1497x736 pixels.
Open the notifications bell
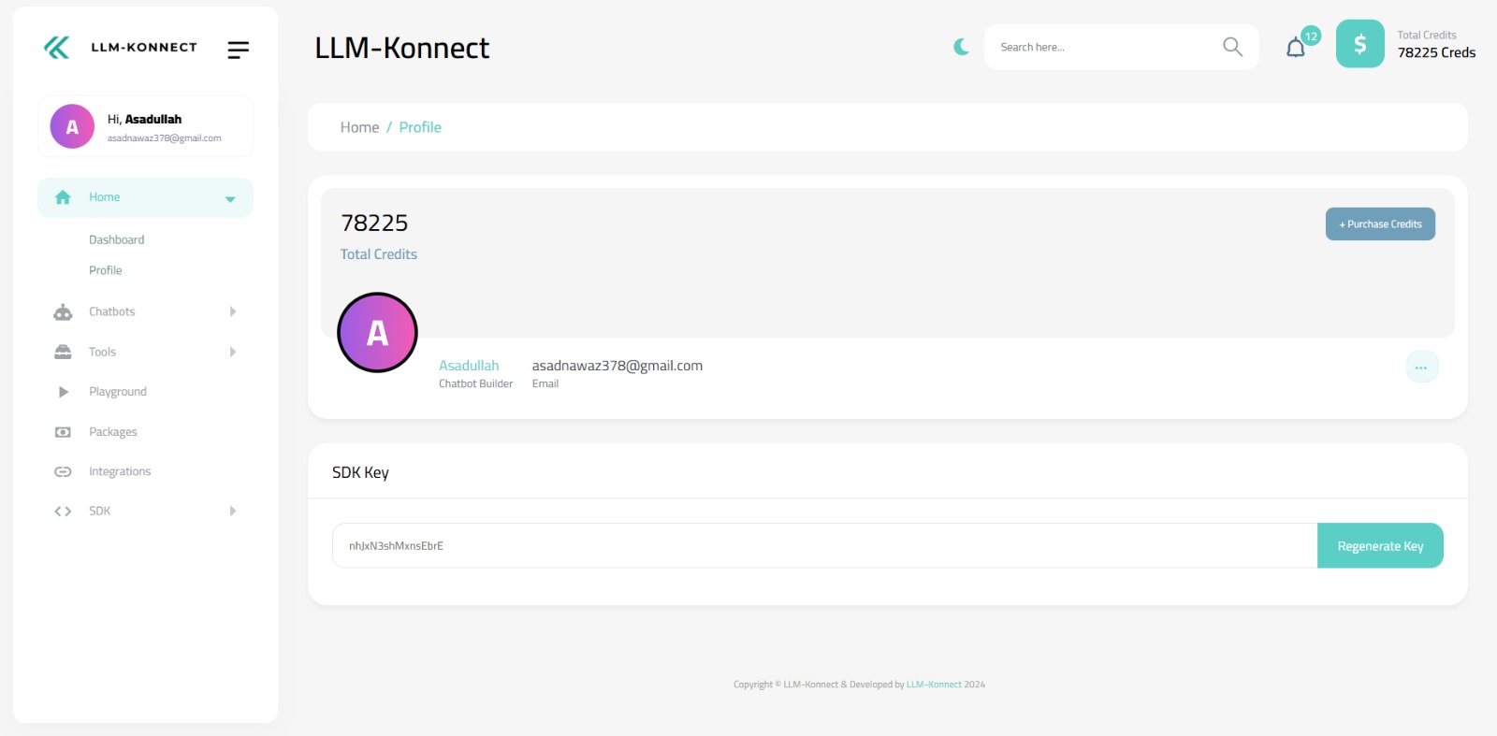[1296, 48]
